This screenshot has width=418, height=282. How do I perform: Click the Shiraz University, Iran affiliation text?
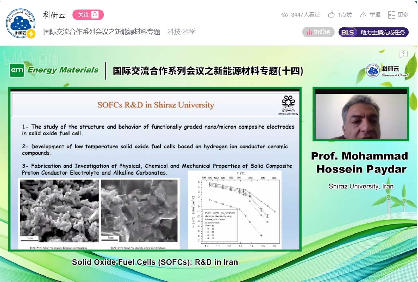(x=361, y=186)
